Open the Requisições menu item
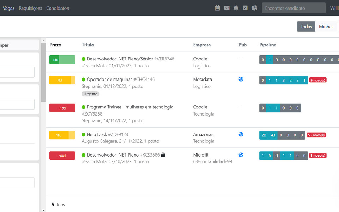 click(x=30, y=8)
